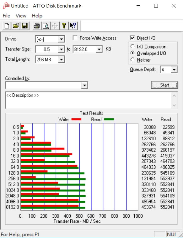Enable Force Write Access checkbox
The width and height of the screenshot is (183, 238).
pyautogui.click(x=75, y=38)
